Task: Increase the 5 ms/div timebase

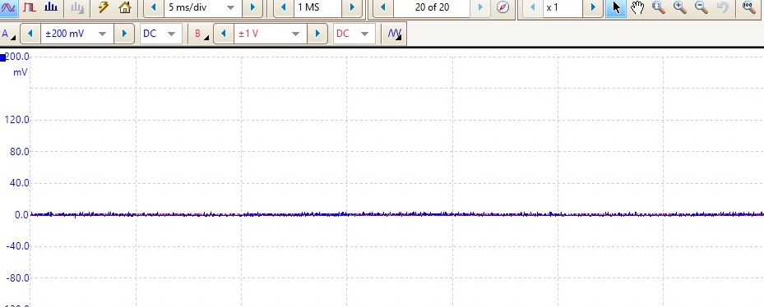Action: (252, 7)
